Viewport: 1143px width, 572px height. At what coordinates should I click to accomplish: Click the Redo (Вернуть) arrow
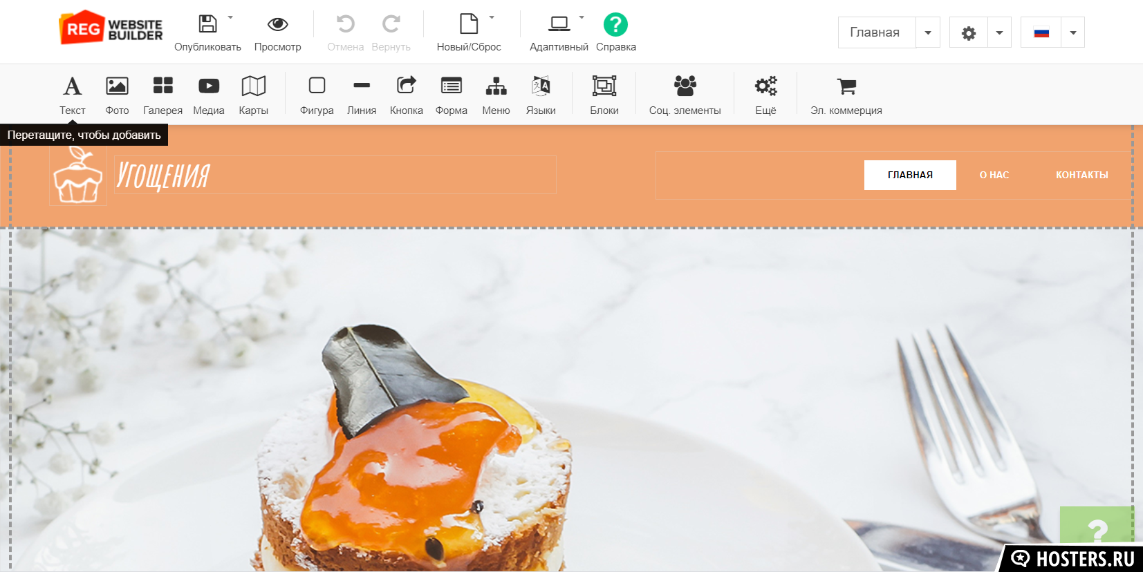[x=391, y=24]
